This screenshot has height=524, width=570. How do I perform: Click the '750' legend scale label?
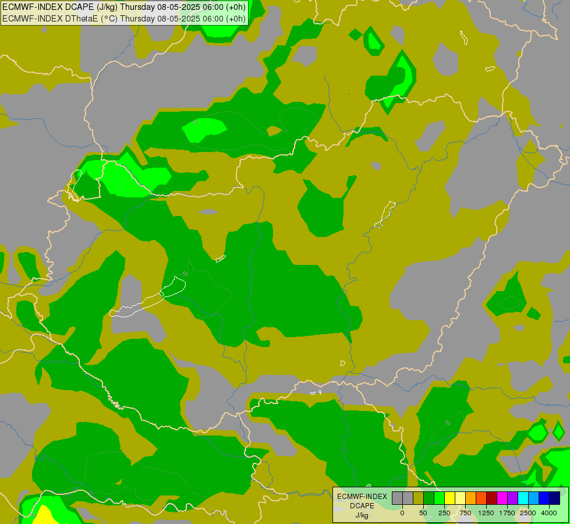465,513
